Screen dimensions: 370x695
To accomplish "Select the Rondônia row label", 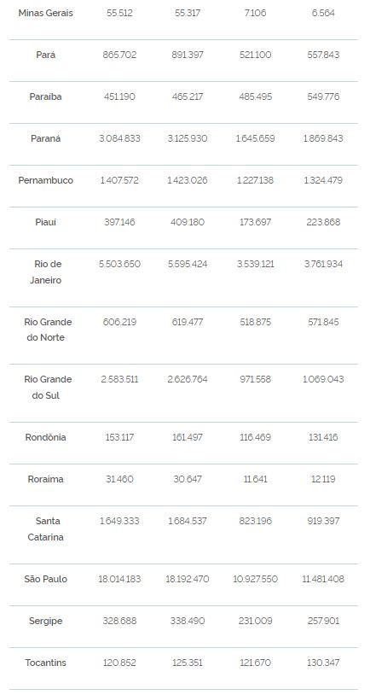I will (x=45, y=437).
